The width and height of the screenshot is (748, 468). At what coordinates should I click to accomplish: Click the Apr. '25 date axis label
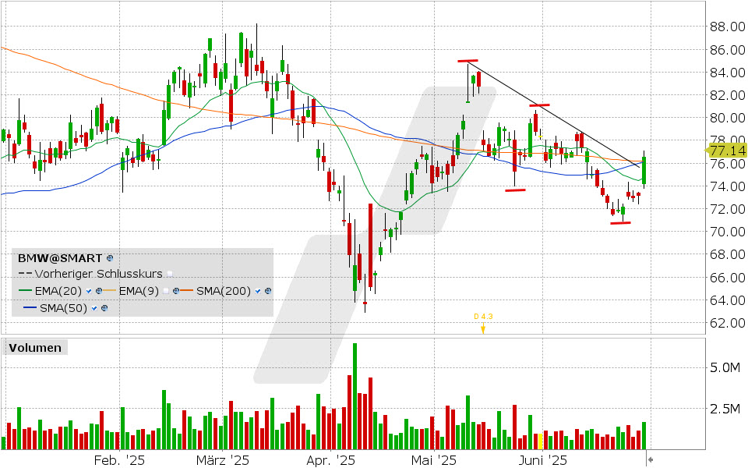tap(330, 460)
